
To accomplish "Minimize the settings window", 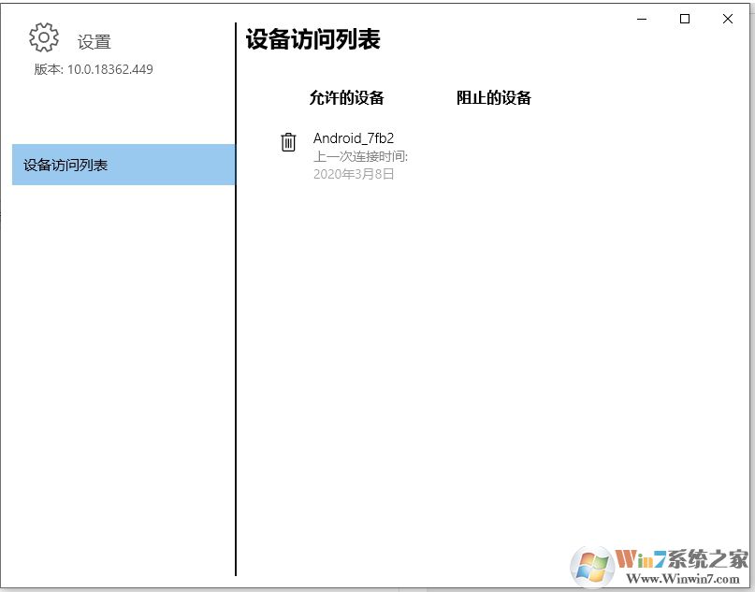I will pos(641,19).
